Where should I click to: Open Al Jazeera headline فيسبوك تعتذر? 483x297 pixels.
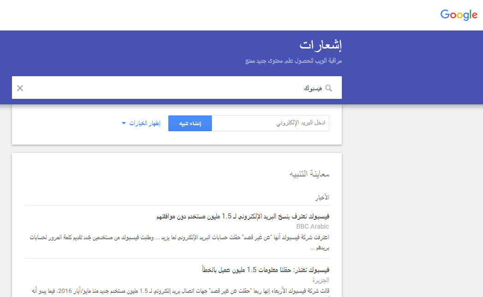(266, 270)
